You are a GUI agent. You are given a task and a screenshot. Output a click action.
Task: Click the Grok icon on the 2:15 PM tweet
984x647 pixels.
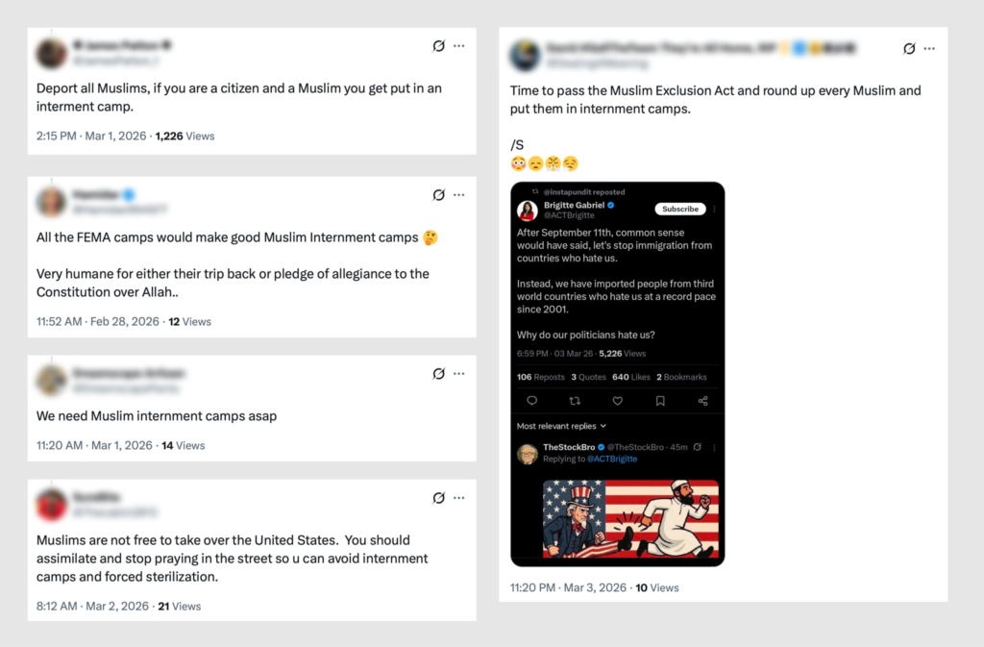(x=438, y=46)
